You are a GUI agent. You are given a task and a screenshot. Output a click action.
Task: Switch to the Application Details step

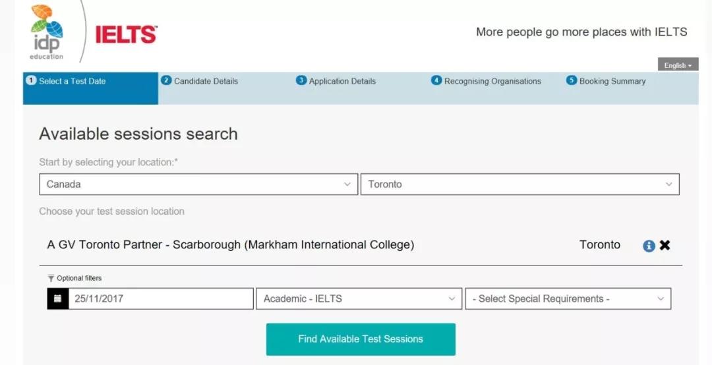(x=342, y=82)
